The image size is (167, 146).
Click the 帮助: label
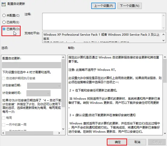pyautogui.click(x=71, y=48)
